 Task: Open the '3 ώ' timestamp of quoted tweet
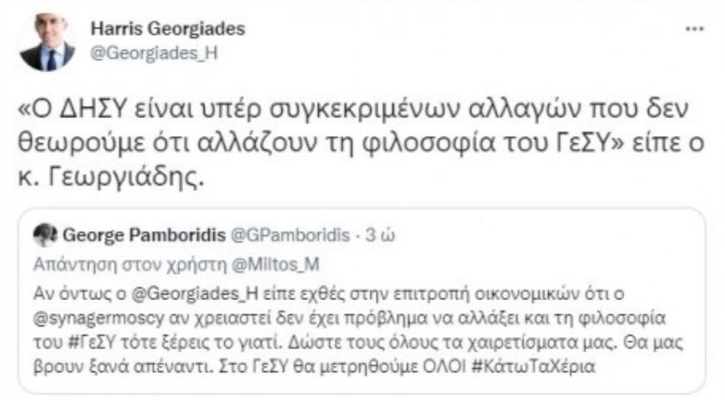(380, 235)
